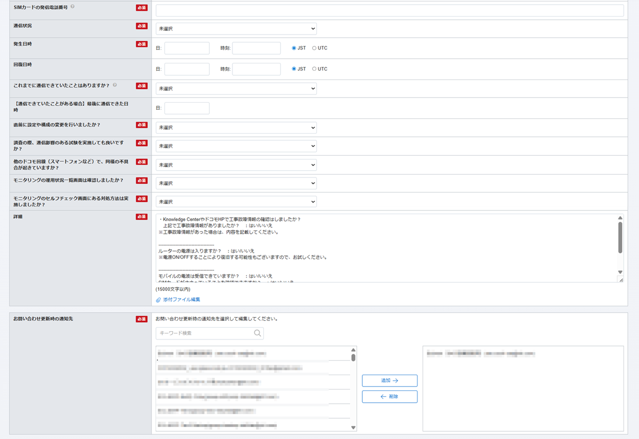Viewport: 639px width, 439px height.
Task: Click the notification list scroll down arrow
Action: click(x=353, y=427)
